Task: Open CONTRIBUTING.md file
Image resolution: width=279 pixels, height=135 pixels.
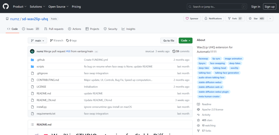Action: tap(48, 80)
